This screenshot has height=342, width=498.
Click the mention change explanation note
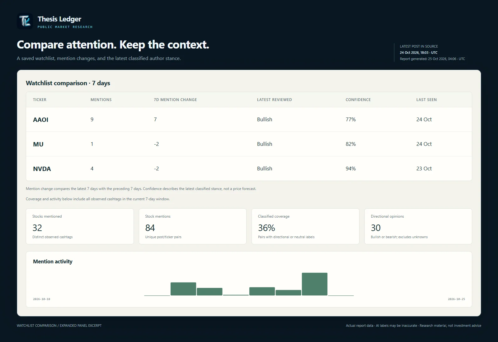[141, 189]
